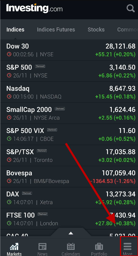Select the Dow 30 price 28,121.68
The width and height of the screenshot is (138, 256).
(120, 46)
